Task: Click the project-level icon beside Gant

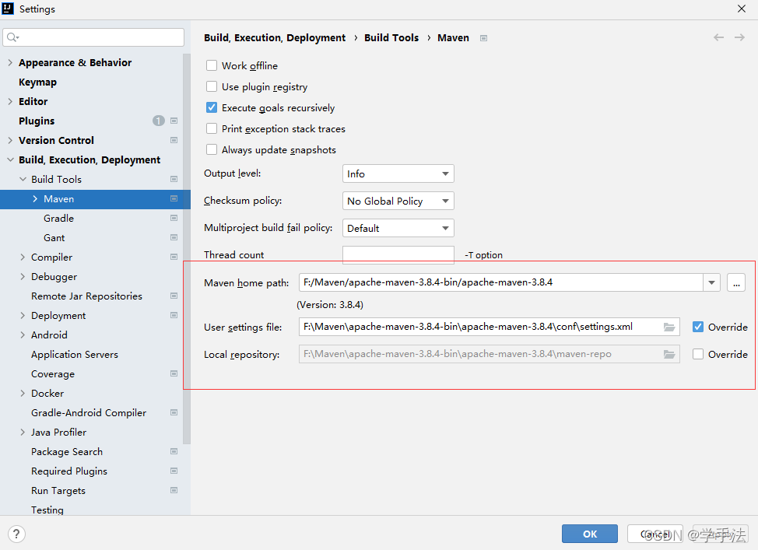Action: click(174, 237)
